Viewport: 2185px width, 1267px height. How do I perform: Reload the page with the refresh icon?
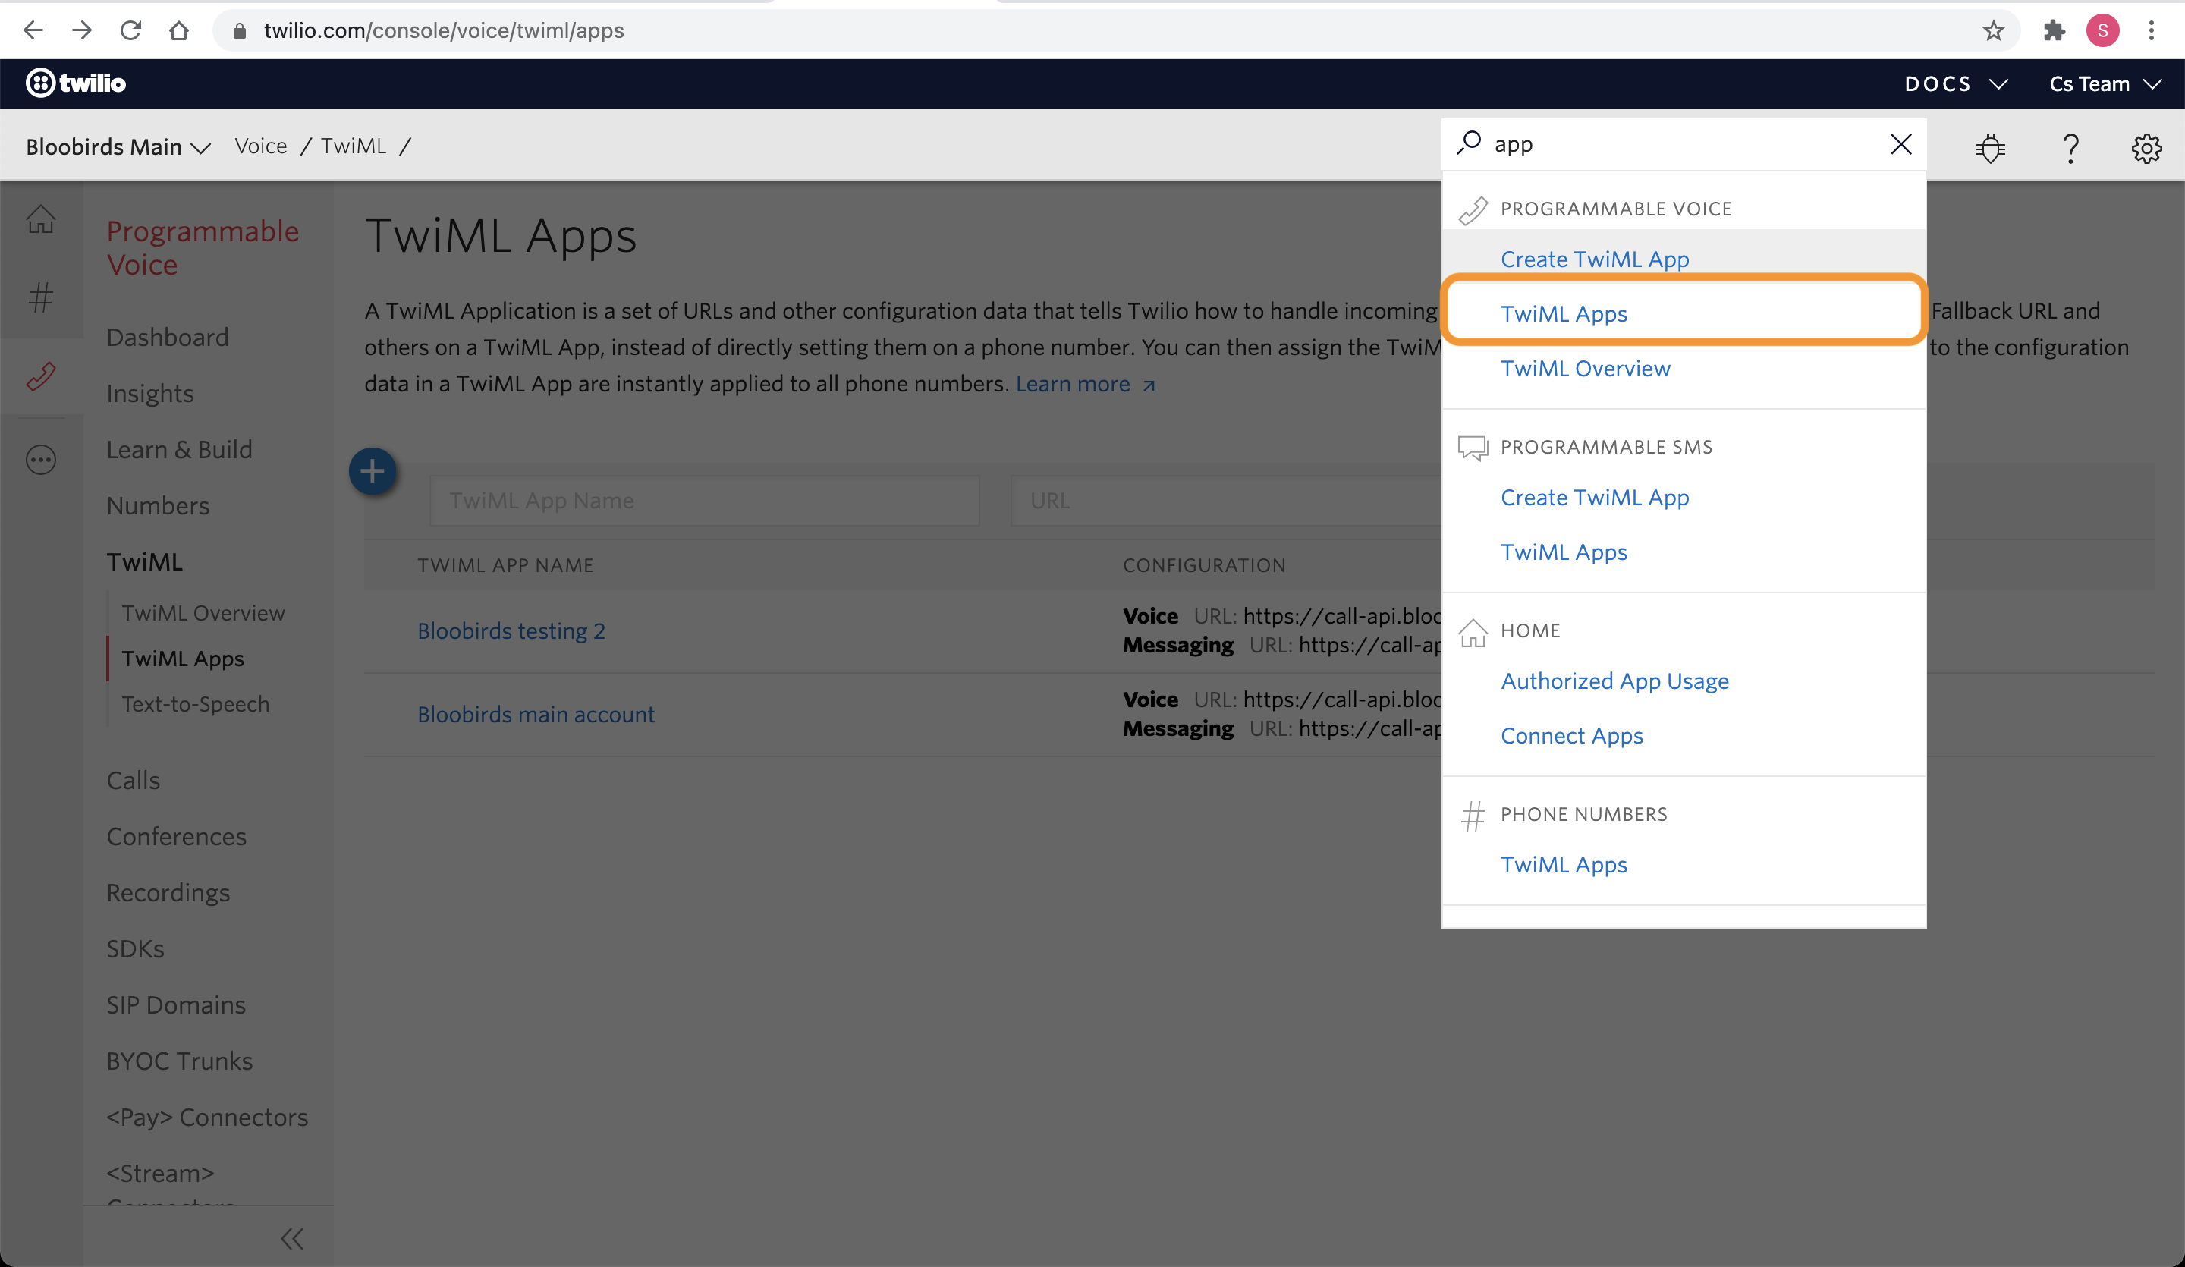click(x=131, y=30)
